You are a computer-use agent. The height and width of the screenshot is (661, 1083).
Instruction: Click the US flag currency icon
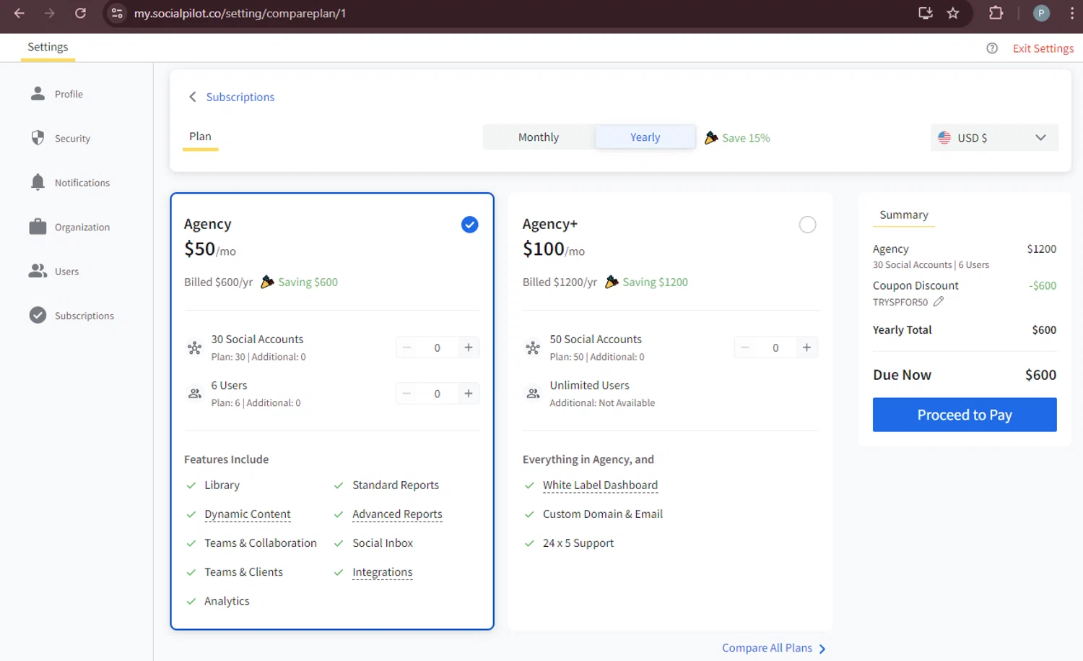click(944, 137)
